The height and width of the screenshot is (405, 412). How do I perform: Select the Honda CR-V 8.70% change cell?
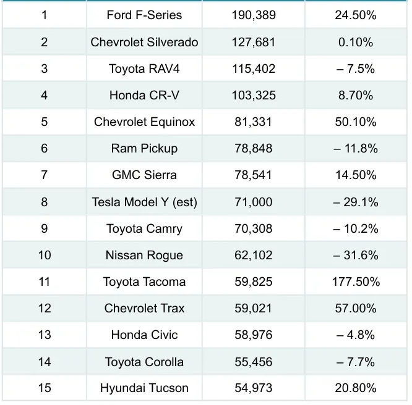[355, 95]
